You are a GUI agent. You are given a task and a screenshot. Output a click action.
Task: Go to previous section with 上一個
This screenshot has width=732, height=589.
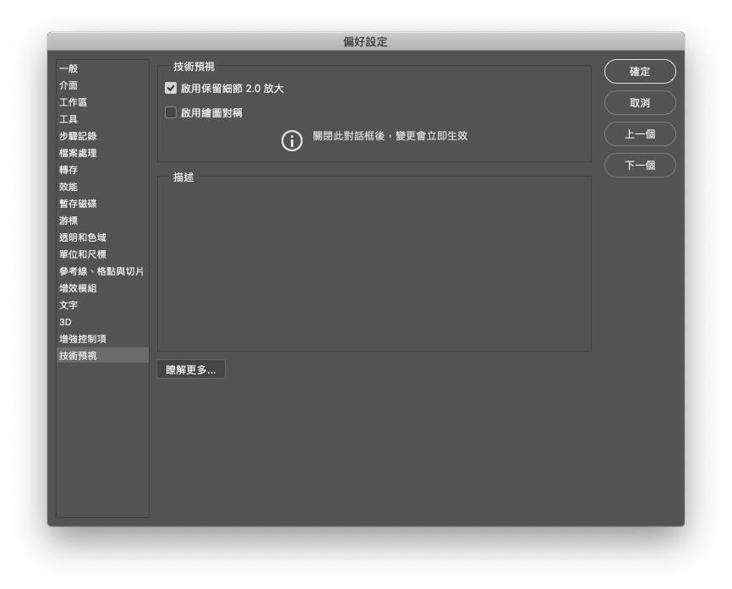point(640,134)
